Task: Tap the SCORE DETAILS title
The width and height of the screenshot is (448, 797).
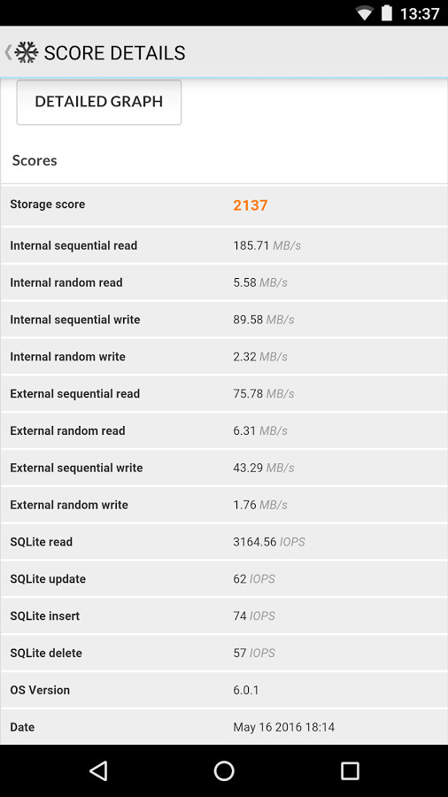Action: tap(115, 53)
